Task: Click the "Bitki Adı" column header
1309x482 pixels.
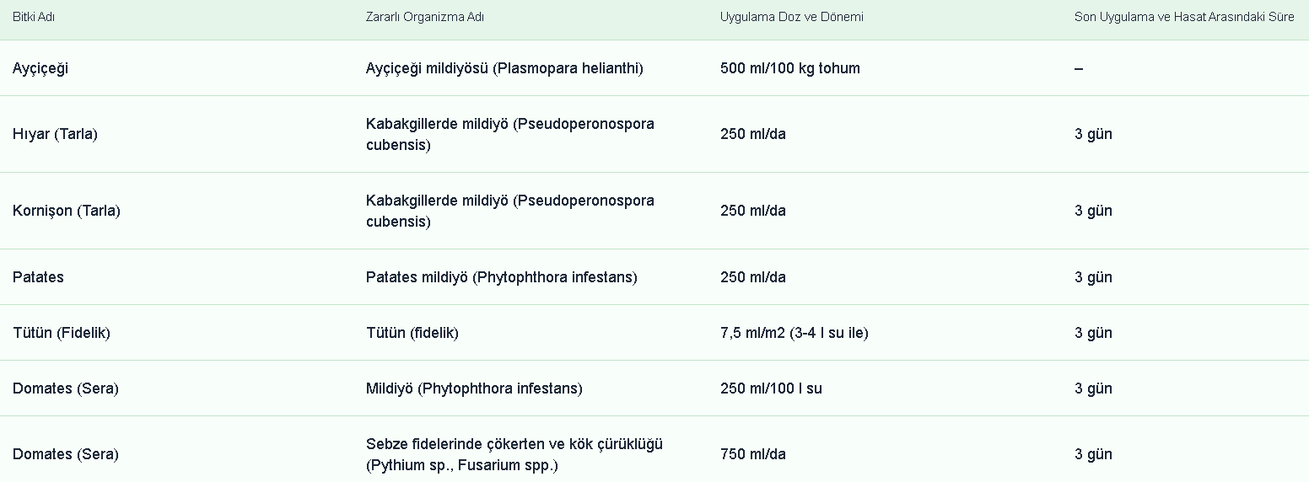Action: pos(34,17)
